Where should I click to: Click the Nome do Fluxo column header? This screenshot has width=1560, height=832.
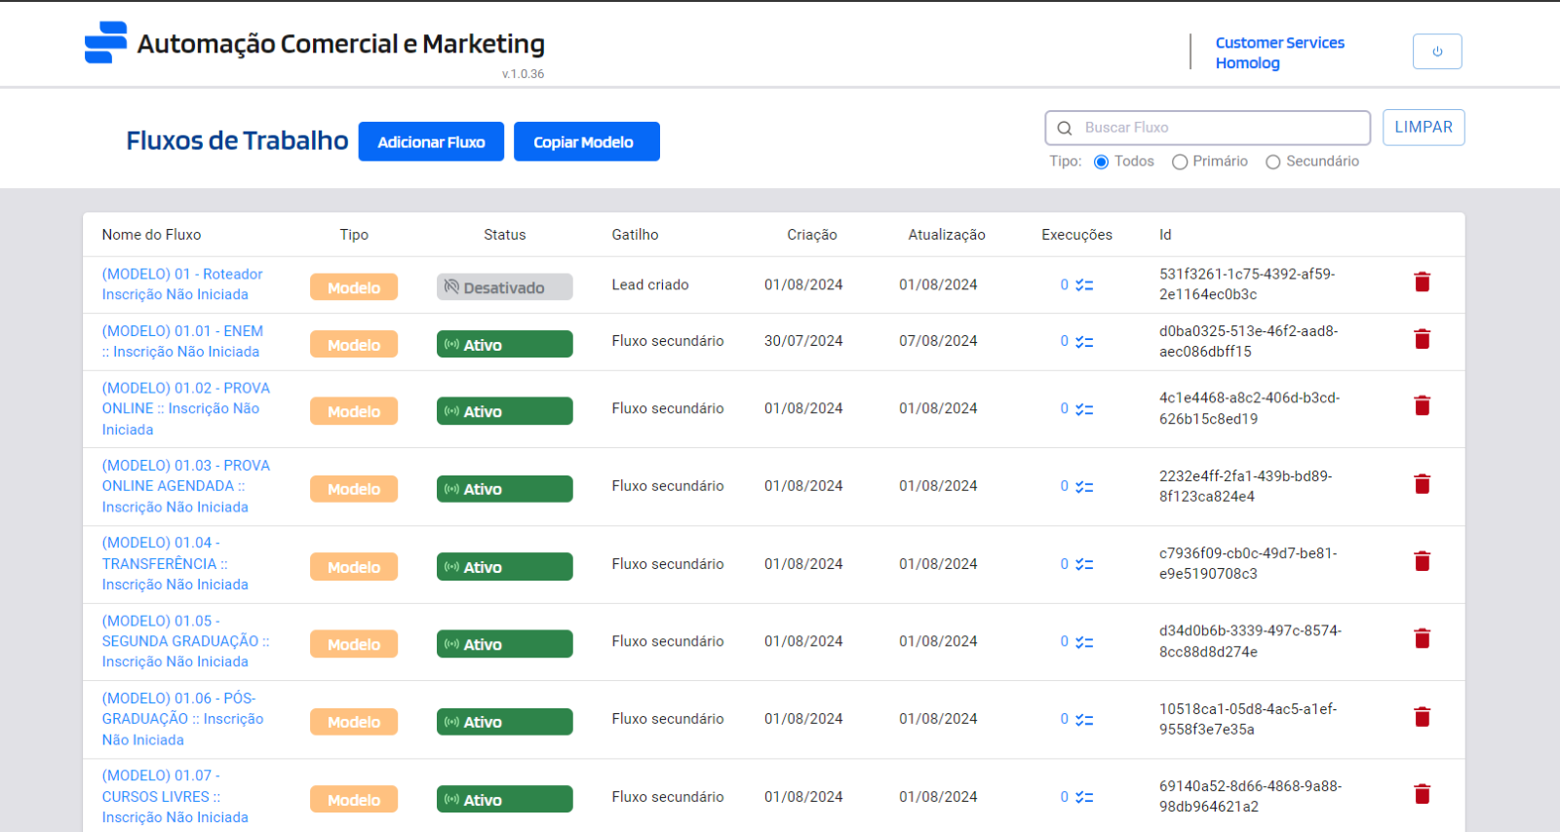[x=151, y=235]
